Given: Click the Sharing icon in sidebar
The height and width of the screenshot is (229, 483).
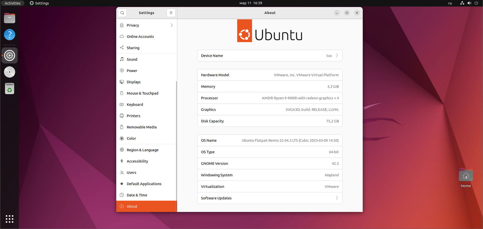Looking at the screenshot, I should 122,48.
